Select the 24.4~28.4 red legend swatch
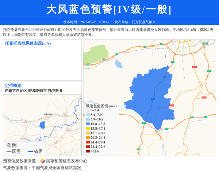This screenshot has height=172, width=219. click(x=88, y=142)
